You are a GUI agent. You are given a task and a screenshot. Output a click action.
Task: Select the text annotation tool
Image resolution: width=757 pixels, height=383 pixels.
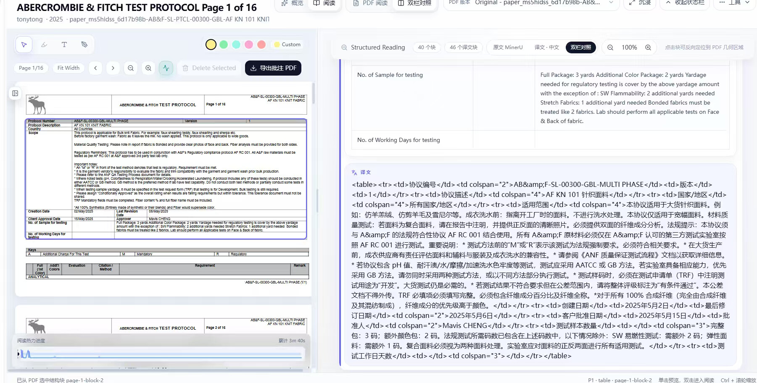(x=64, y=45)
